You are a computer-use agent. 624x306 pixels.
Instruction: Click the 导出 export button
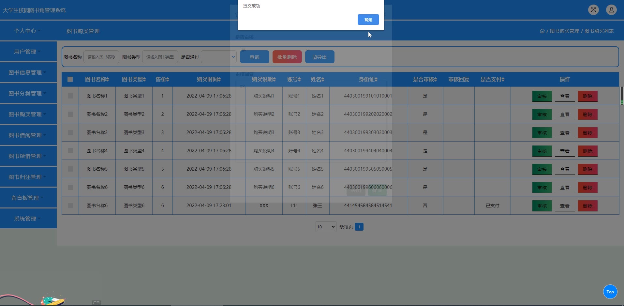[320, 57]
